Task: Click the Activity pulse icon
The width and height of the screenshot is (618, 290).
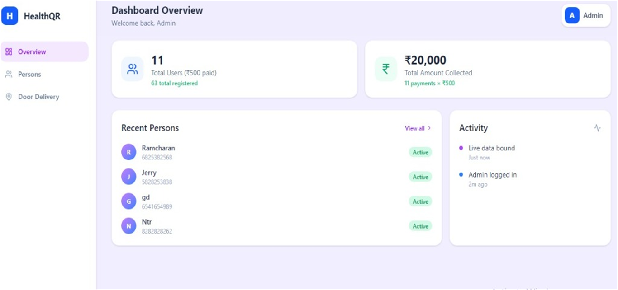Action: (597, 128)
